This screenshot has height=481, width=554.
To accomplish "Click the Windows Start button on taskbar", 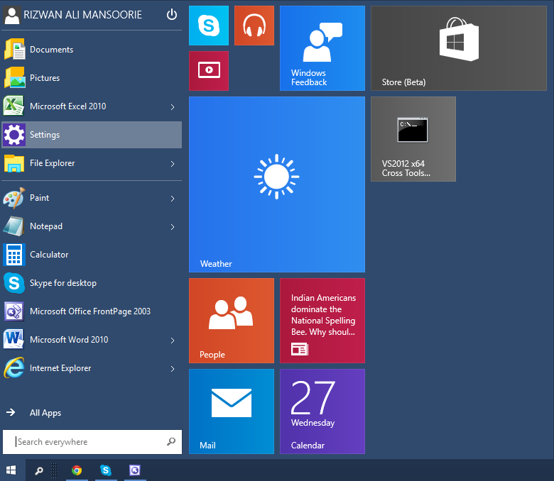I will (x=11, y=470).
